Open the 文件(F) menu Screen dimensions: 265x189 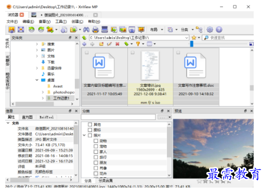pyautogui.click(x=12, y=22)
